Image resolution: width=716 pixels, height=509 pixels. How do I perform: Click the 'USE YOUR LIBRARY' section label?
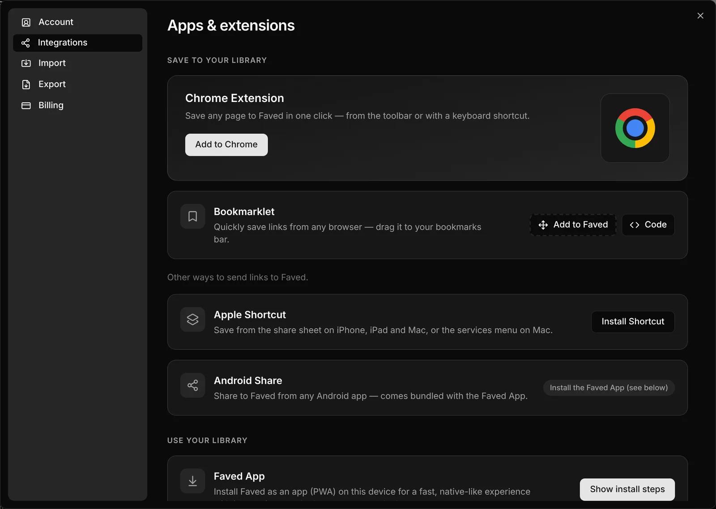207,441
